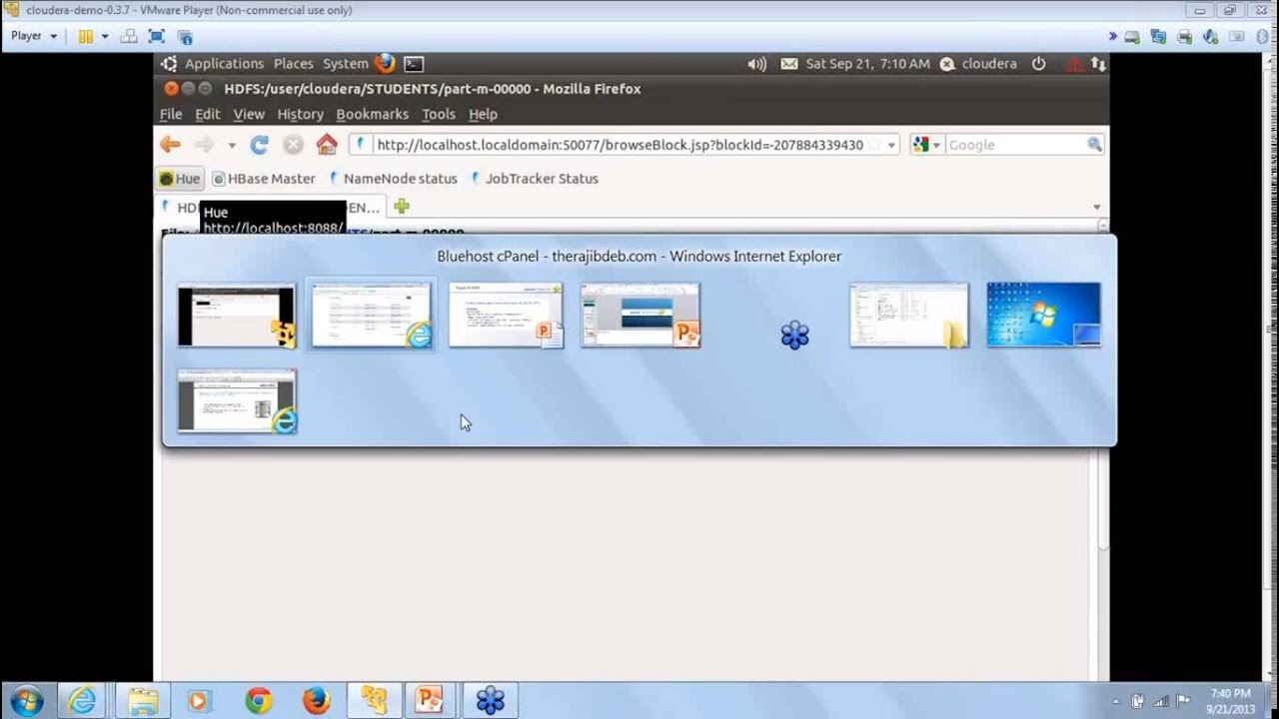Image resolution: width=1279 pixels, height=719 pixels.
Task: Open the mail envelope indicator in the panel
Action: click(x=789, y=64)
